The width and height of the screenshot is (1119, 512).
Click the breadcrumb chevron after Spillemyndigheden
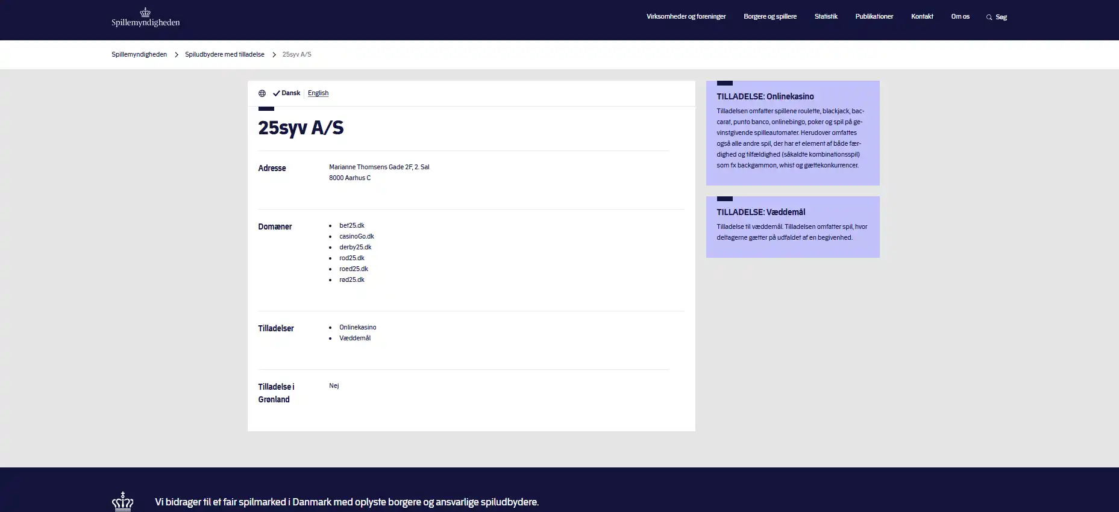point(177,55)
